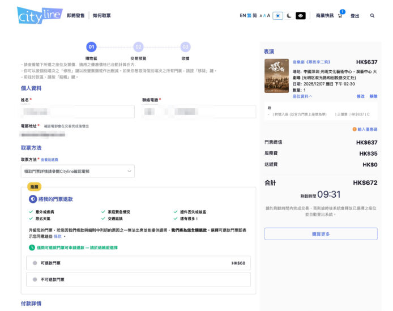
Task: Click step 02 交易預覽 progress marker
Action: [x=138, y=47]
